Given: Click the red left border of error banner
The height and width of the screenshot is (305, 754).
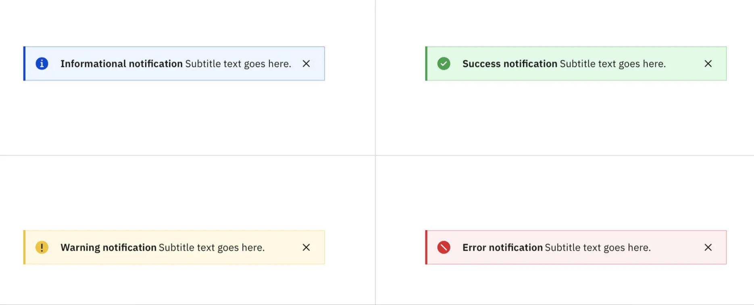Looking at the screenshot, I should [426, 247].
